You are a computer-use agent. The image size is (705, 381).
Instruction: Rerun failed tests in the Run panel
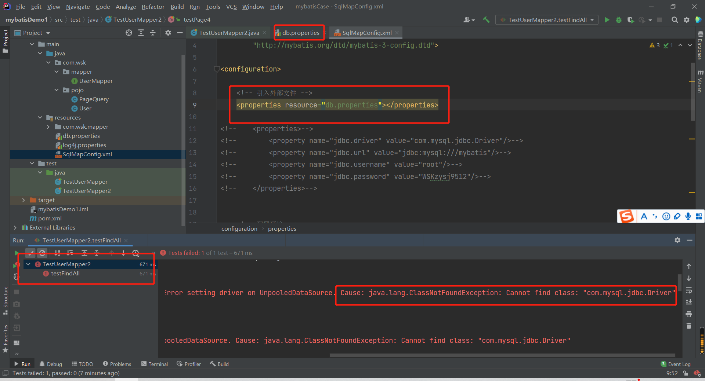[x=16, y=265]
